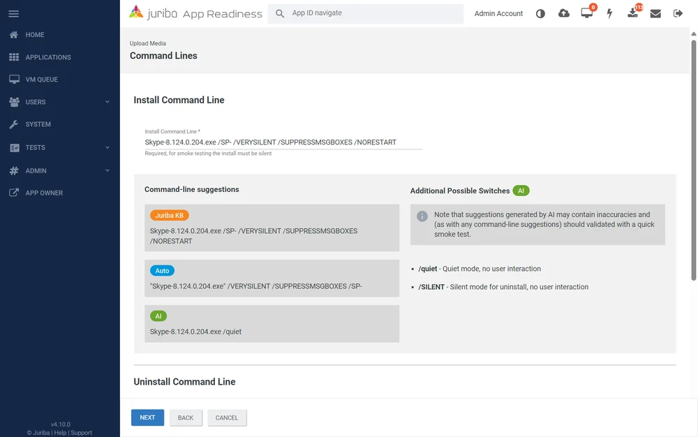Screen dimensions: 698x437
Task: Click the cloud upload icon
Action: tap(564, 14)
